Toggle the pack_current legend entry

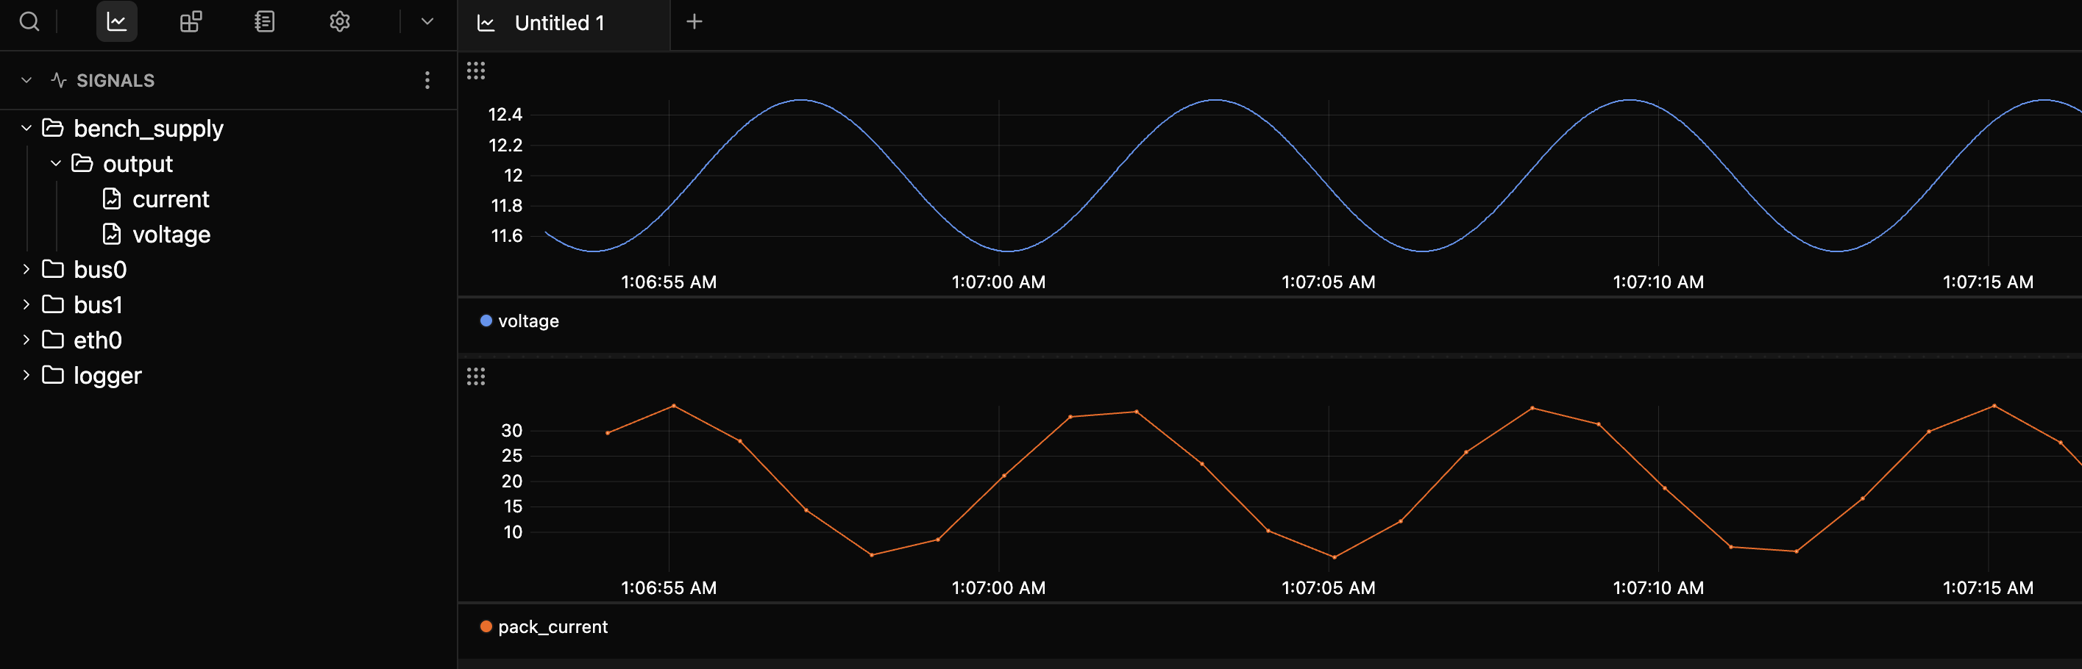544,627
